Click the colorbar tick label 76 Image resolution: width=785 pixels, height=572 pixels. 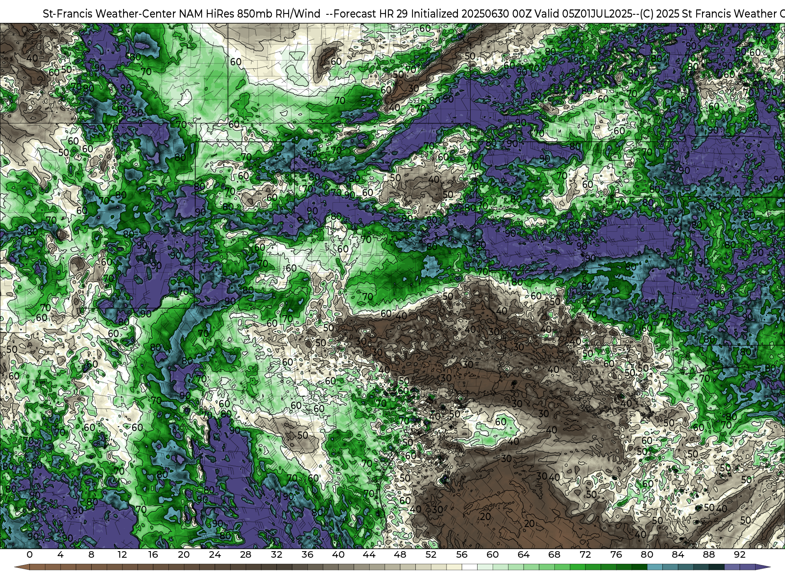(616, 554)
